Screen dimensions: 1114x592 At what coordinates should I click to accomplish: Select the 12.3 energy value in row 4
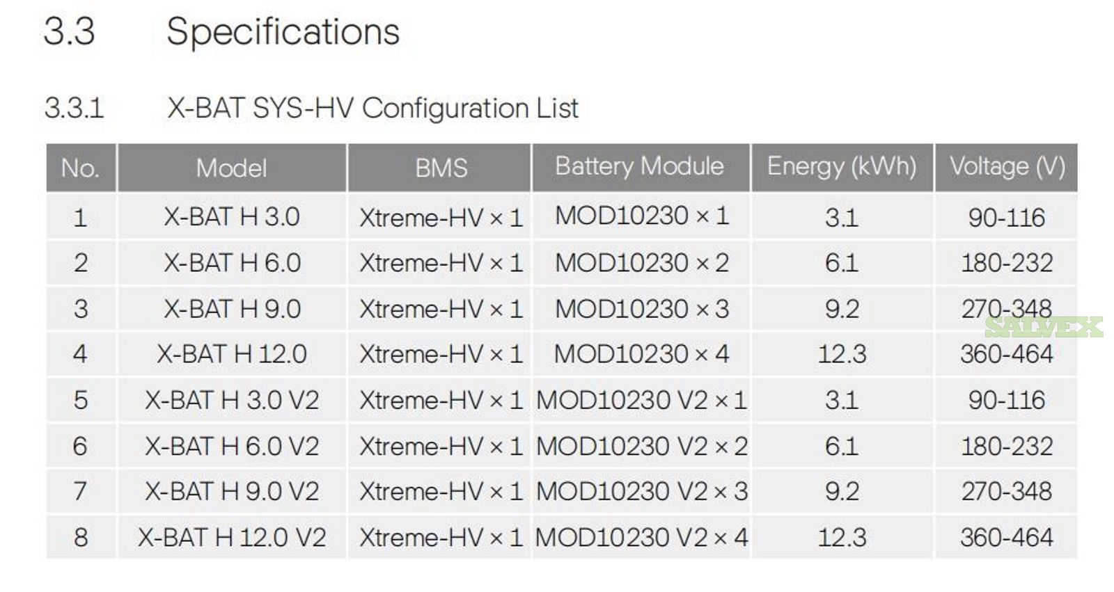(x=842, y=354)
